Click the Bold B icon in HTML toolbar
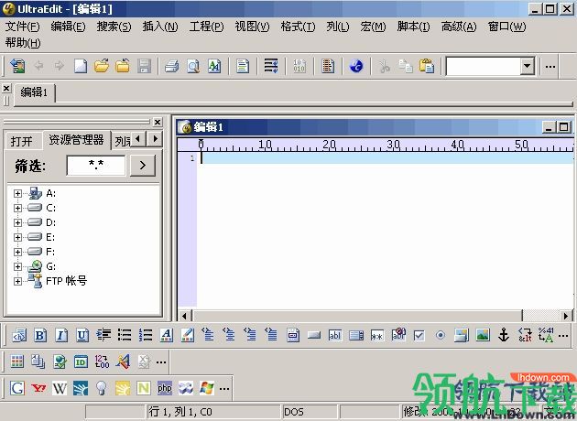Viewport: 577px width, 421px height. click(40, 335)
